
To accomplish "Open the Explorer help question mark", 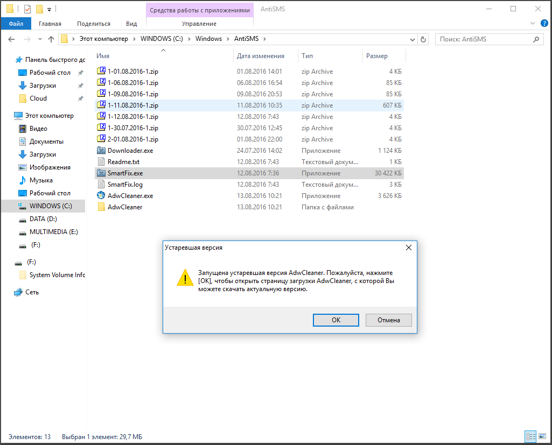I will click(543, 24).
